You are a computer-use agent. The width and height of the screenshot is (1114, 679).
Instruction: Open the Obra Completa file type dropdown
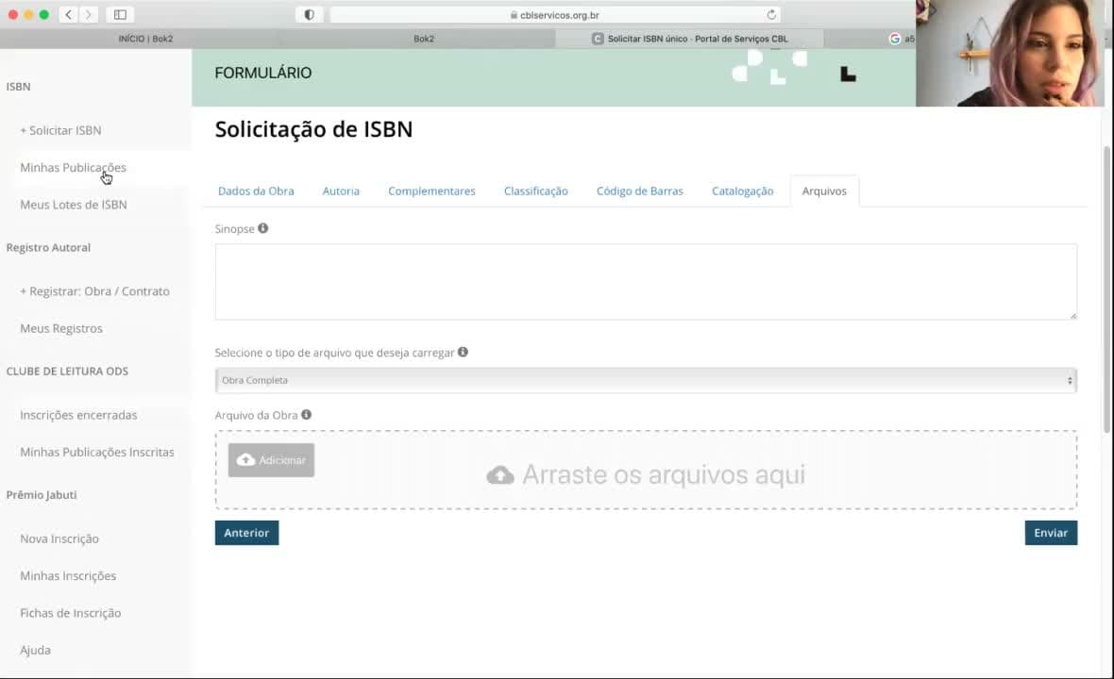(645, 380)
